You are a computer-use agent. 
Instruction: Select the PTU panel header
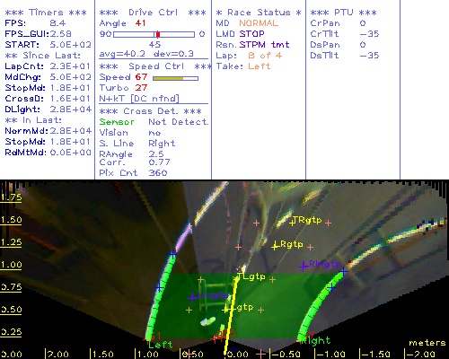pos(344,13)
